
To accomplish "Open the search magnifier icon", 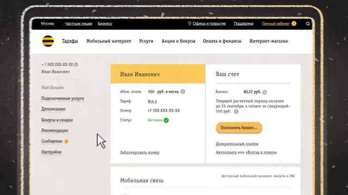I will point(308,24).
